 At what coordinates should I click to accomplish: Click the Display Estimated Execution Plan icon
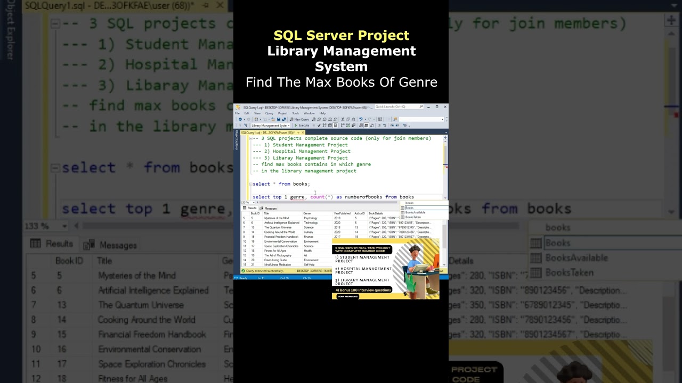324,126
